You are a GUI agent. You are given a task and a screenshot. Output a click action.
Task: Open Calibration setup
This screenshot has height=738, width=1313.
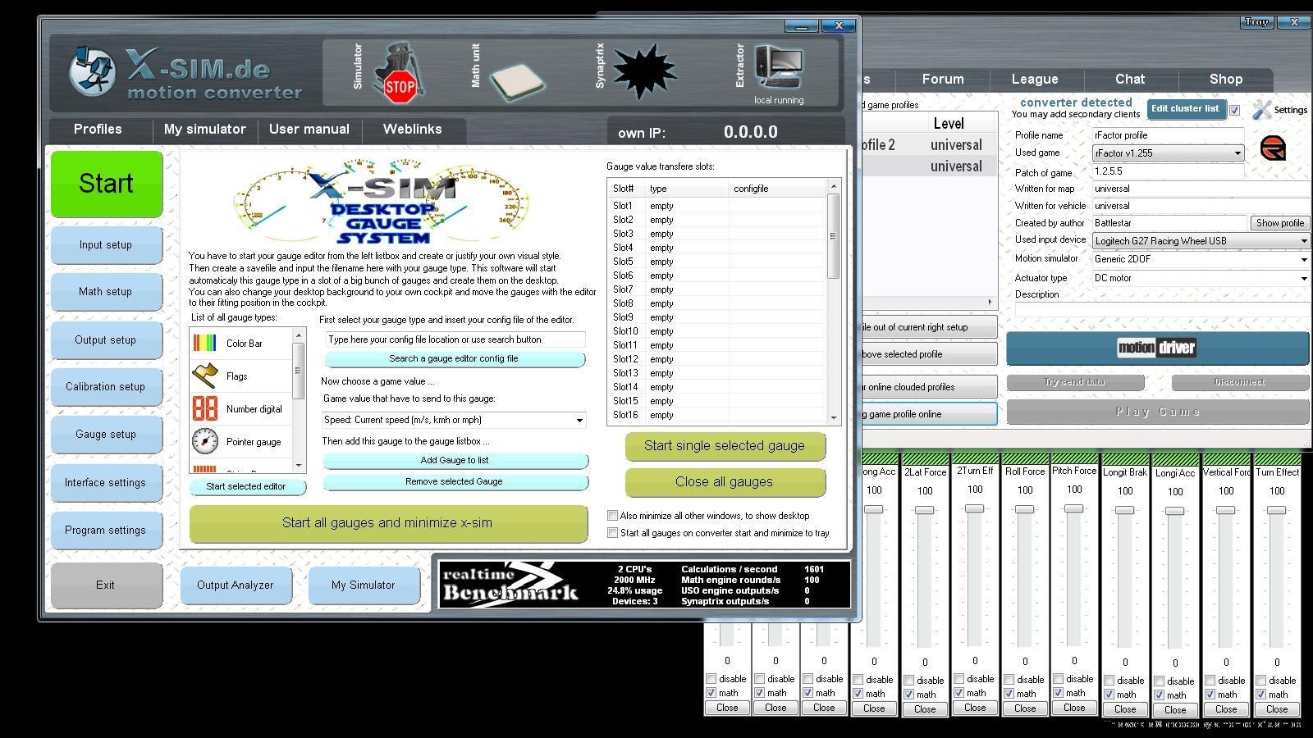pos(106,387)
